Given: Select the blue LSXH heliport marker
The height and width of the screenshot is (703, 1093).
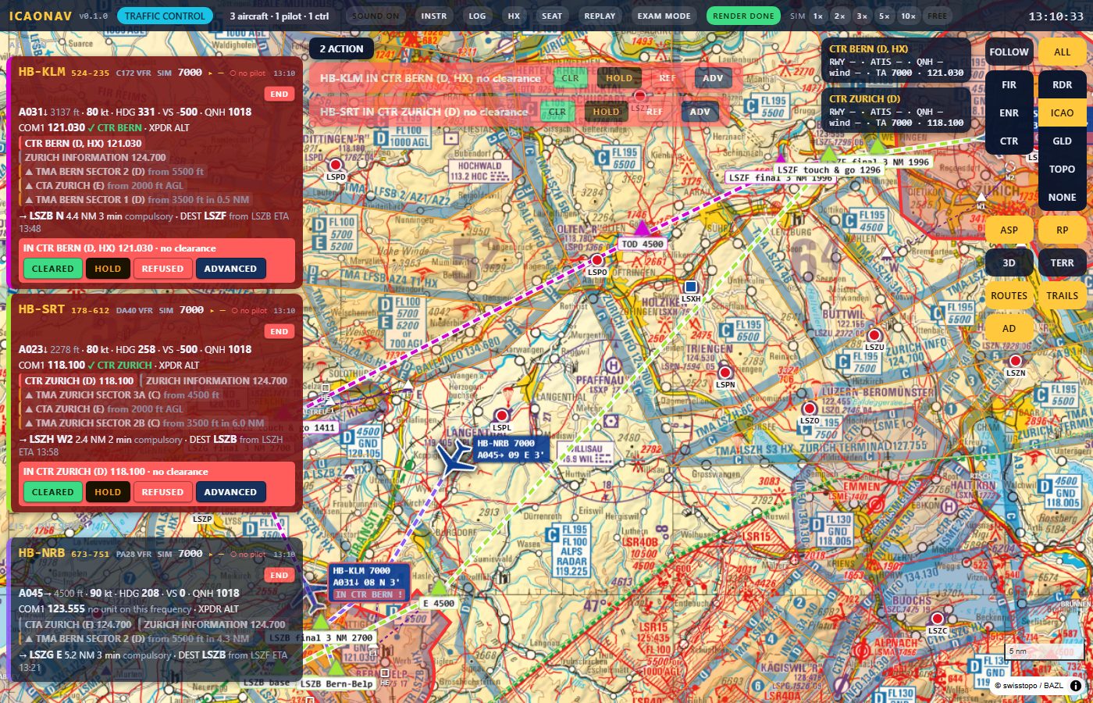Looking at the screenshot, I should 690,287.
